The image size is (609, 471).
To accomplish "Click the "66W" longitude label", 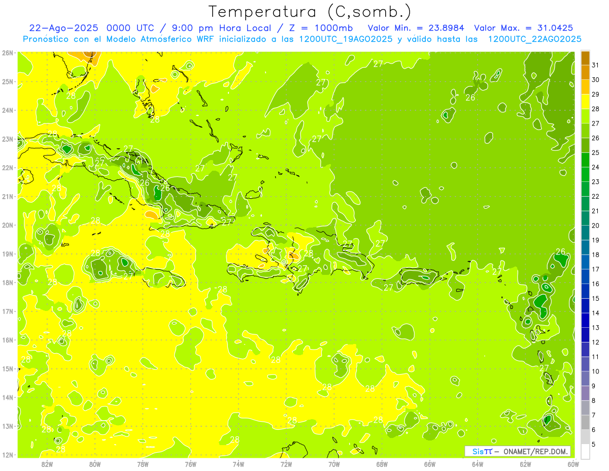I will [430, 464].
